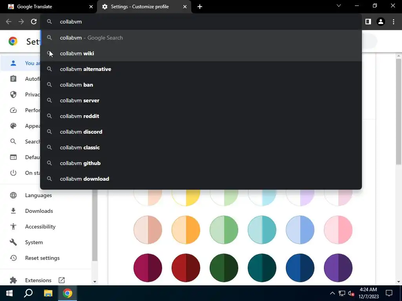Click the Reset settings history icon
402x301 pixels.
pos(13,258)
